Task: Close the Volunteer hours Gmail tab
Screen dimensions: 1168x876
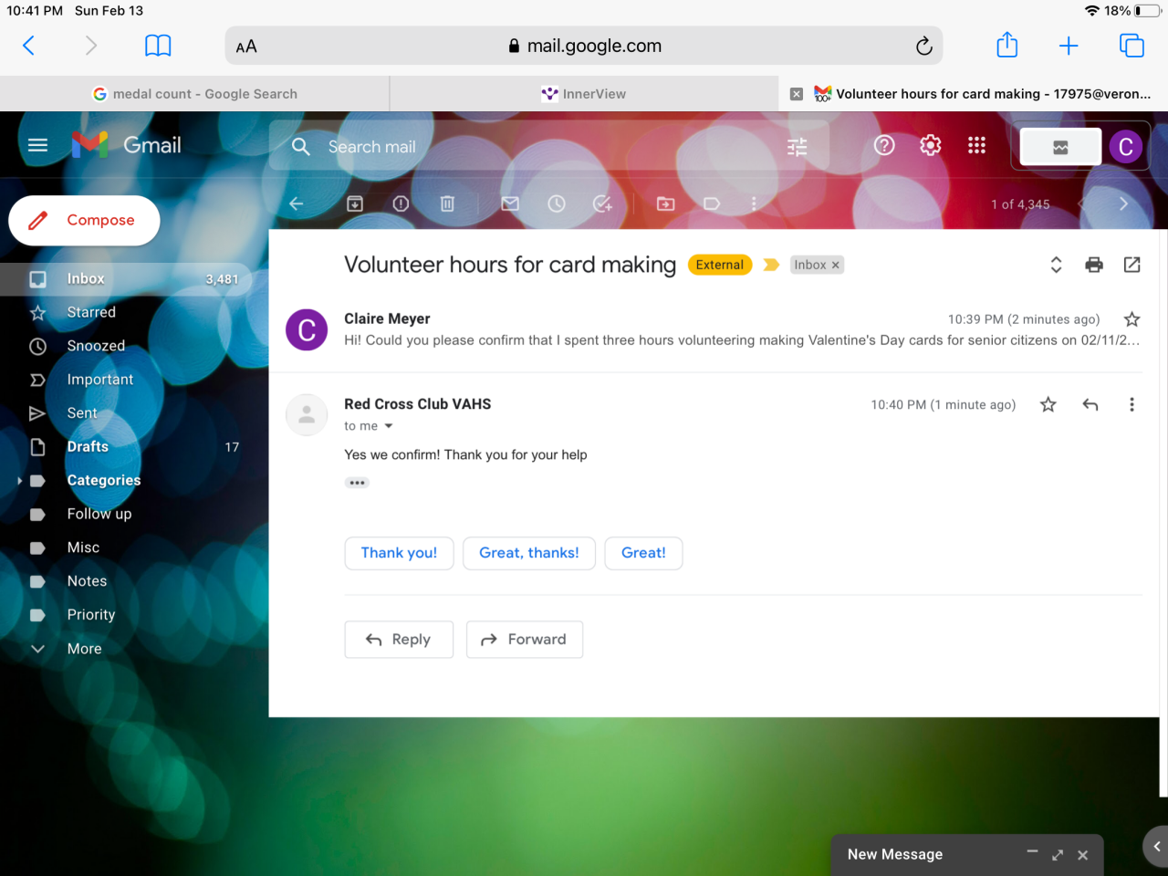Action: point(797,94)
